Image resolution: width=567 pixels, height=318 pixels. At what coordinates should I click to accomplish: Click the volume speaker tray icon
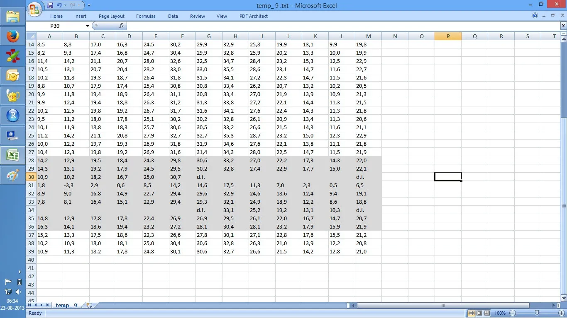[18, 292]
